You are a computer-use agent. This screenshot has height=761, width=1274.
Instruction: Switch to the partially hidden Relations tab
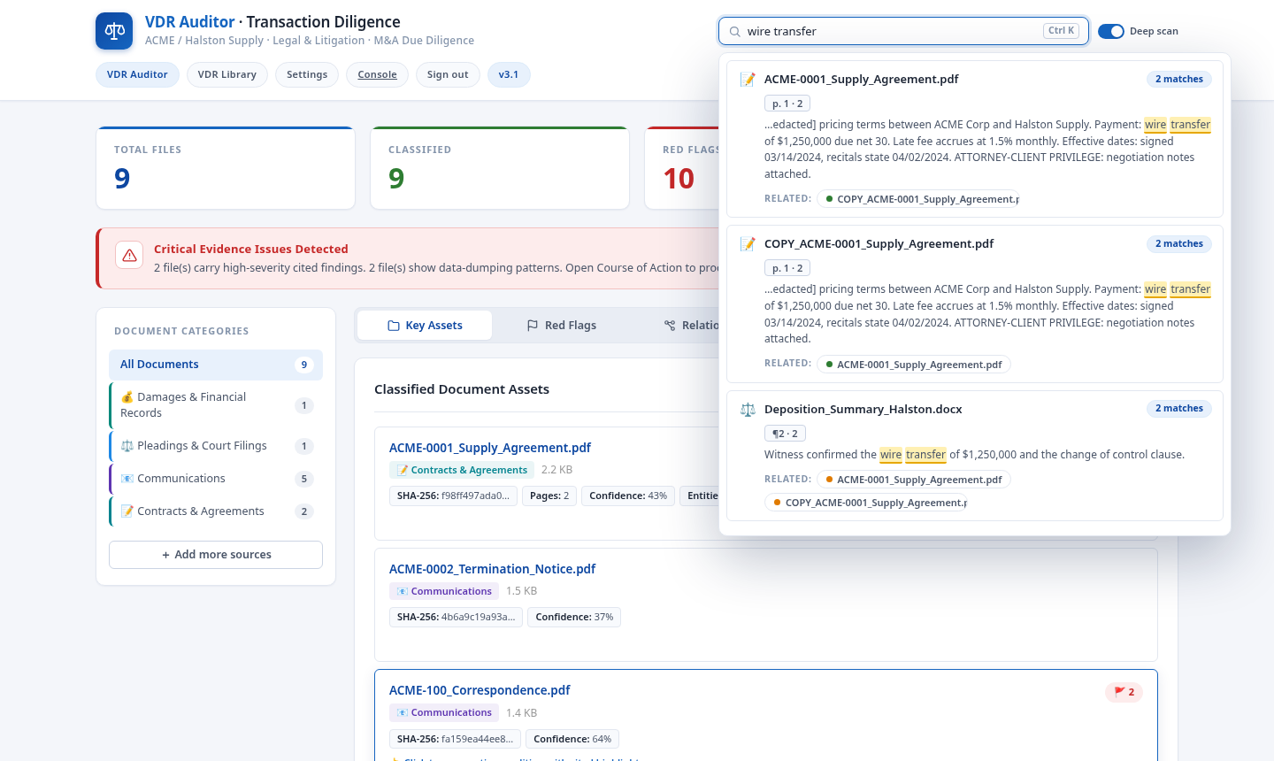point(692,326)
